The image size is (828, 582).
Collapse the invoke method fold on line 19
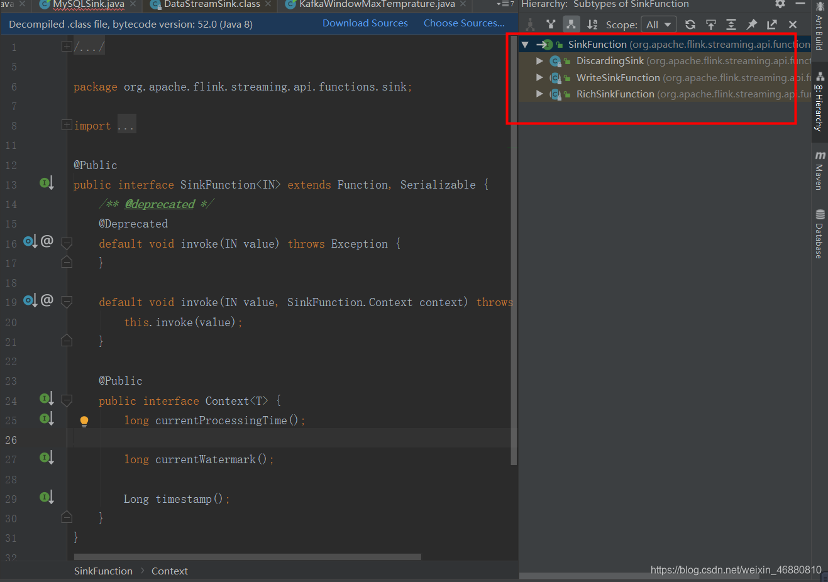click(67, 302)
